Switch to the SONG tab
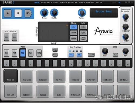This screenshot has height=103, width=135. tap(56, 3)
